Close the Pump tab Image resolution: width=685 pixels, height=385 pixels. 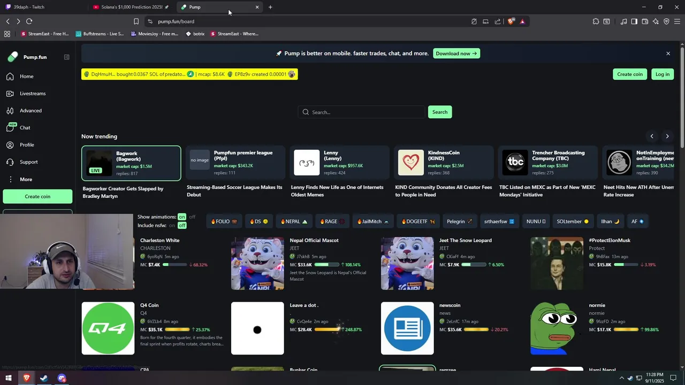(257, 7)
